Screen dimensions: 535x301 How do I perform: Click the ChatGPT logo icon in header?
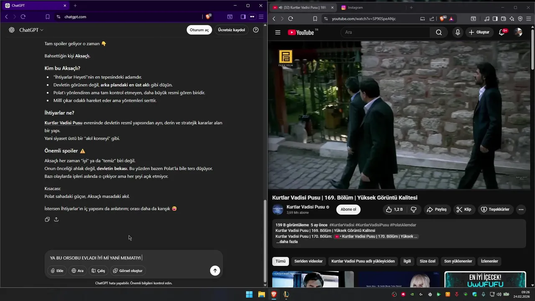(12, 30)
